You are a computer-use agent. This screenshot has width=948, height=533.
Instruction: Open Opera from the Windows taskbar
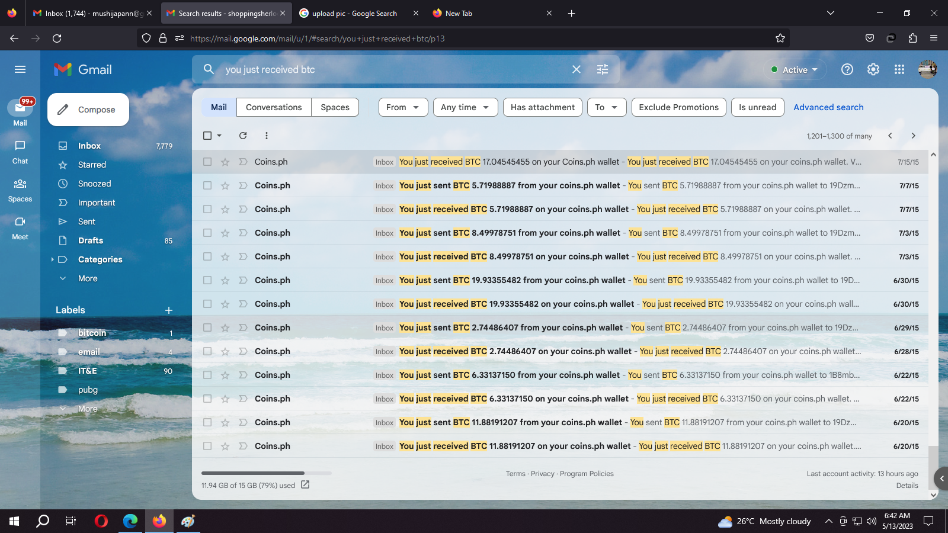point(101,521)
